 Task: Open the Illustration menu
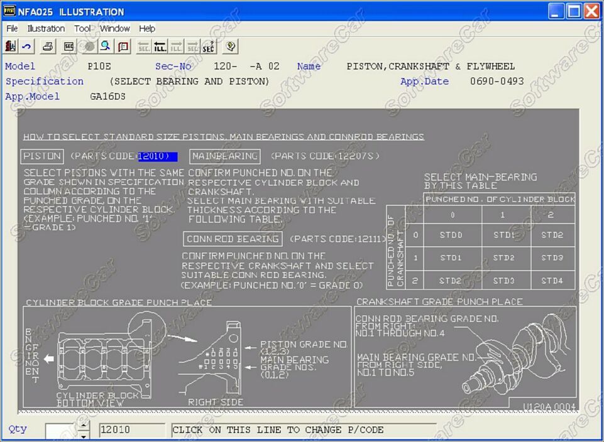[x=46, y=28]
